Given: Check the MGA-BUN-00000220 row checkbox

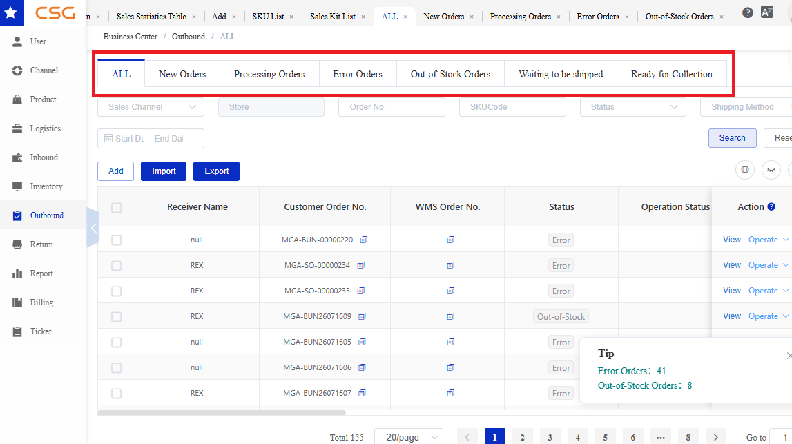Looking at the screenshot, I should click(116, 240).
